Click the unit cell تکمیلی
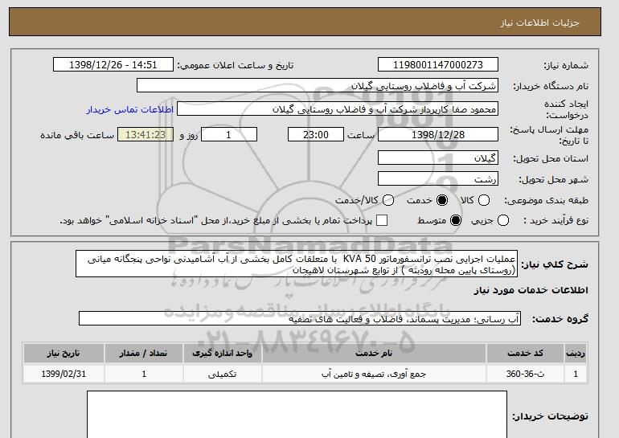619x438 pixels. 222,374
